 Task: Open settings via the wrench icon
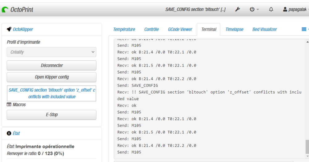pyautogui.click(x=237, y=9)
